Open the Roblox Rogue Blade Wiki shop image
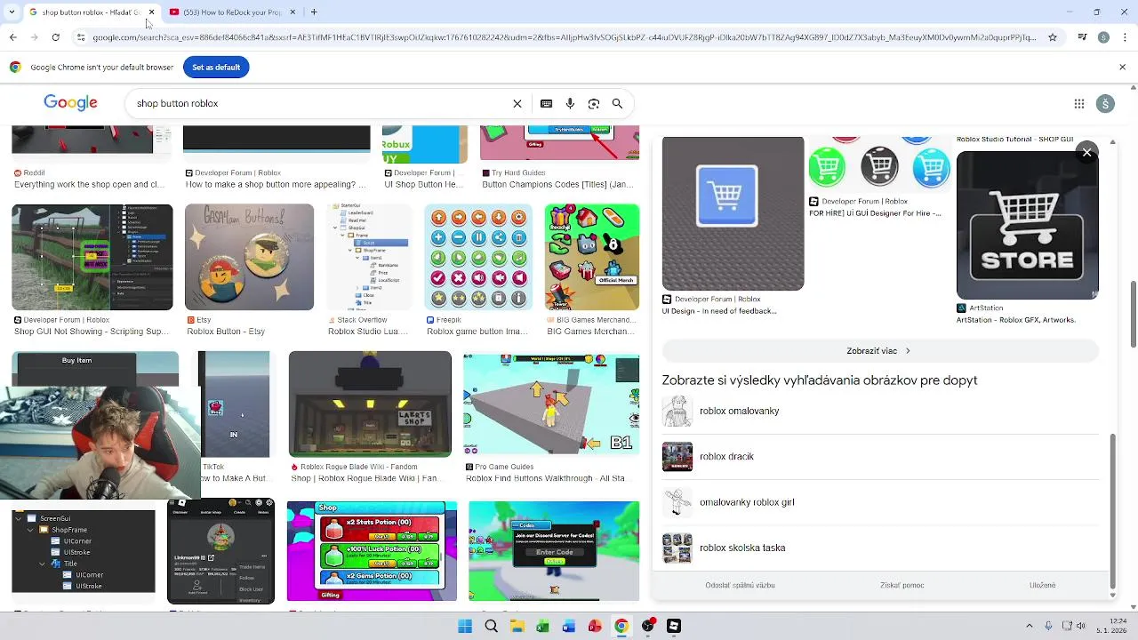 (370, 404)
